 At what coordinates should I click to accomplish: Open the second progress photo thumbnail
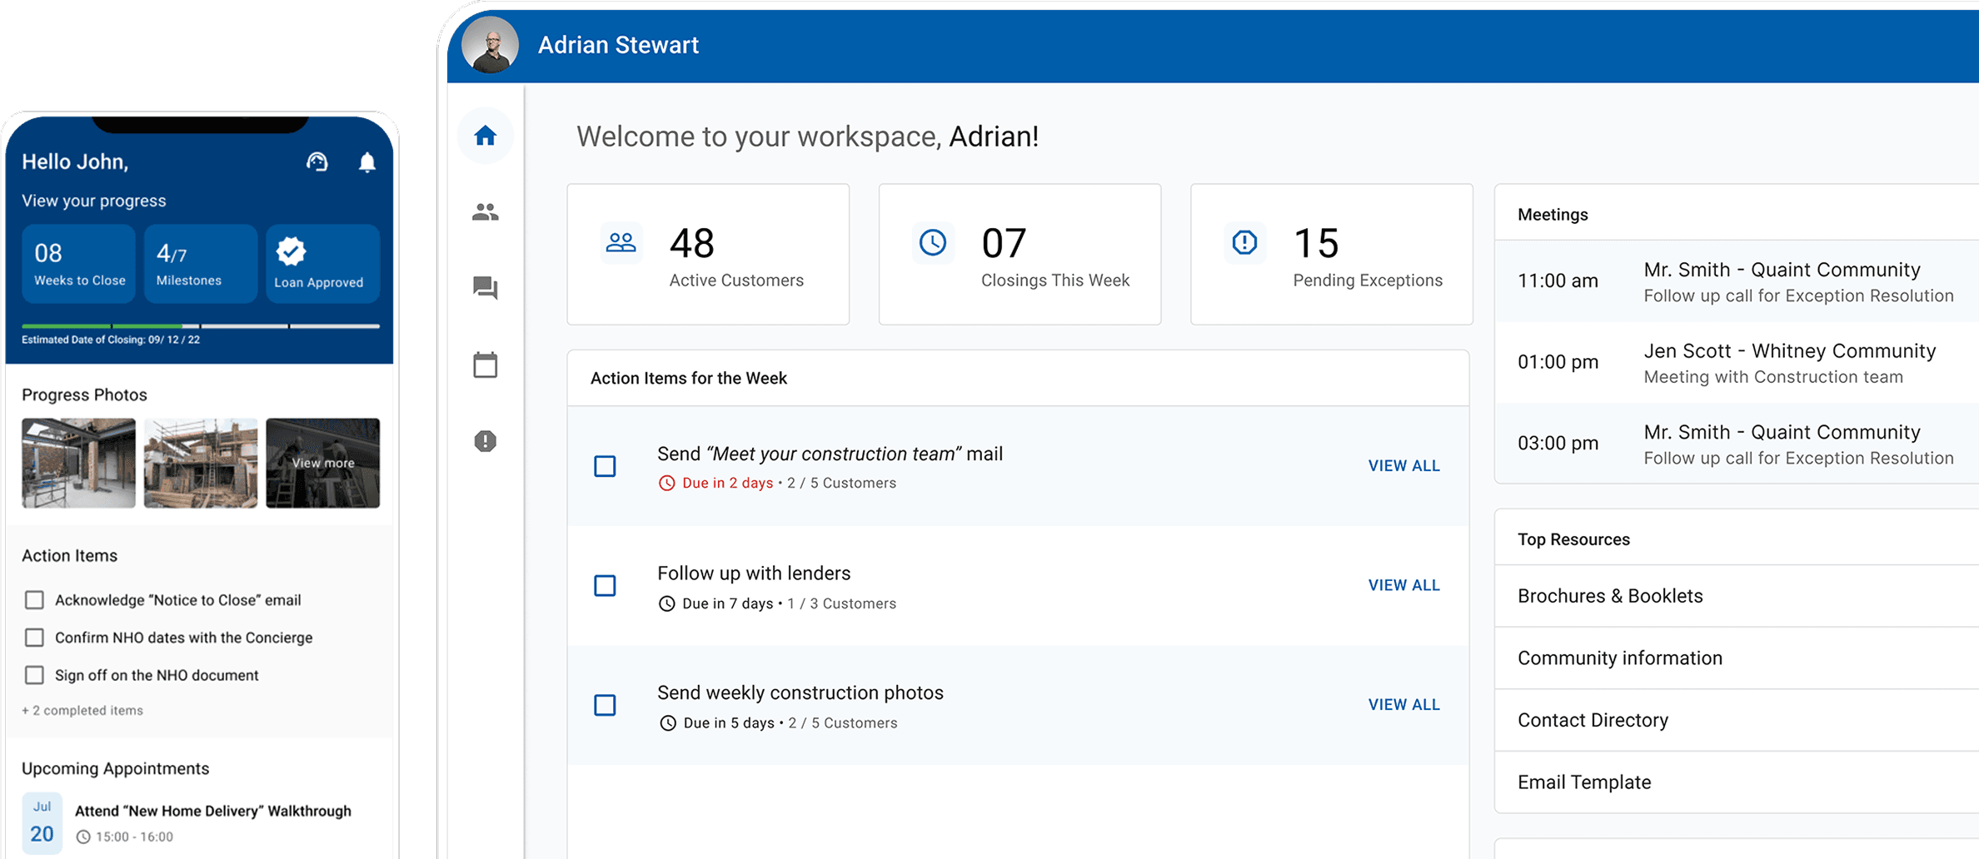tap(201, 463)
